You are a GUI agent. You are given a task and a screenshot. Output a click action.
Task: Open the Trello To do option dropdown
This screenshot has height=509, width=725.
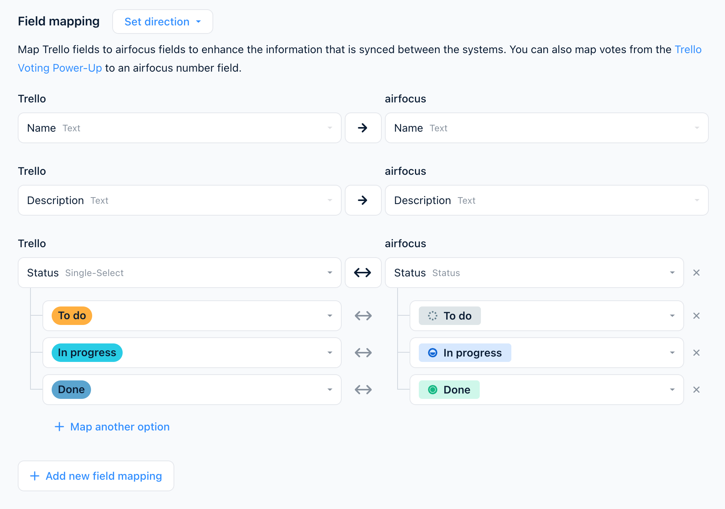192,316
